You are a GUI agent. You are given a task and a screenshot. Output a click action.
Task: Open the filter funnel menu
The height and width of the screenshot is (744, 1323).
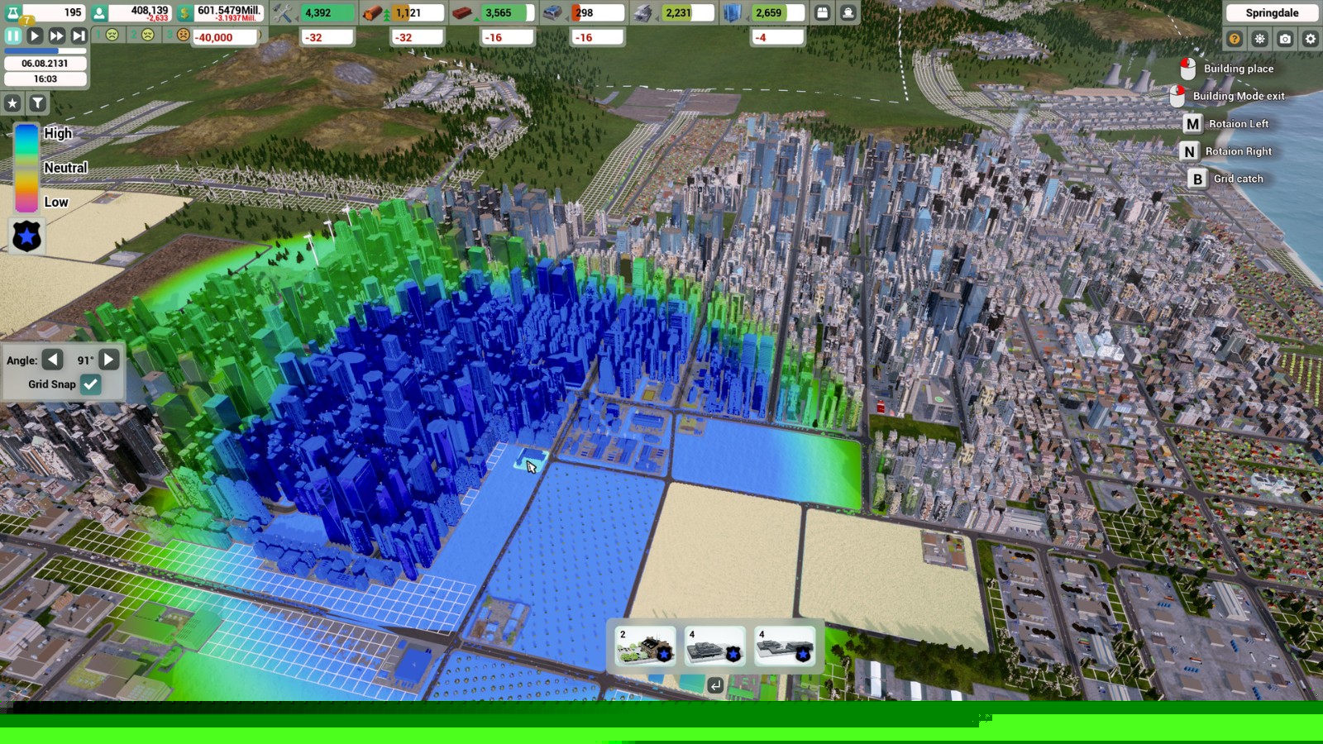(38, 103)
